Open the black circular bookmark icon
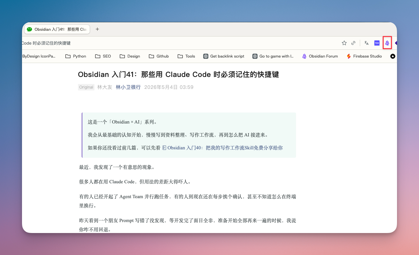The width and height of the screenshot is (419, 255). [393, 56]
